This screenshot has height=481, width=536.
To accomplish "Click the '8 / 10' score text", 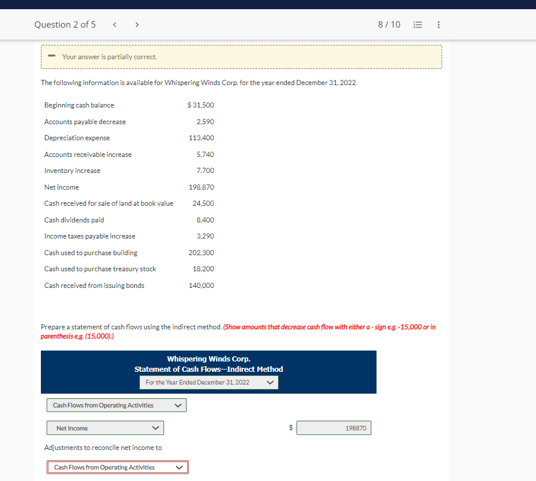I will click(x=389, y=25).
